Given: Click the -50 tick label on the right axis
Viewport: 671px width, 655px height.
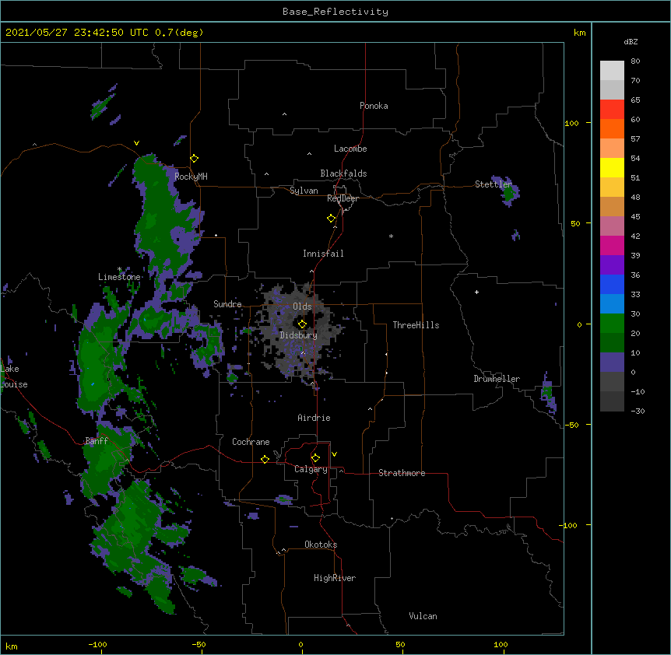Looking at the screenshot, I should 571,425.
